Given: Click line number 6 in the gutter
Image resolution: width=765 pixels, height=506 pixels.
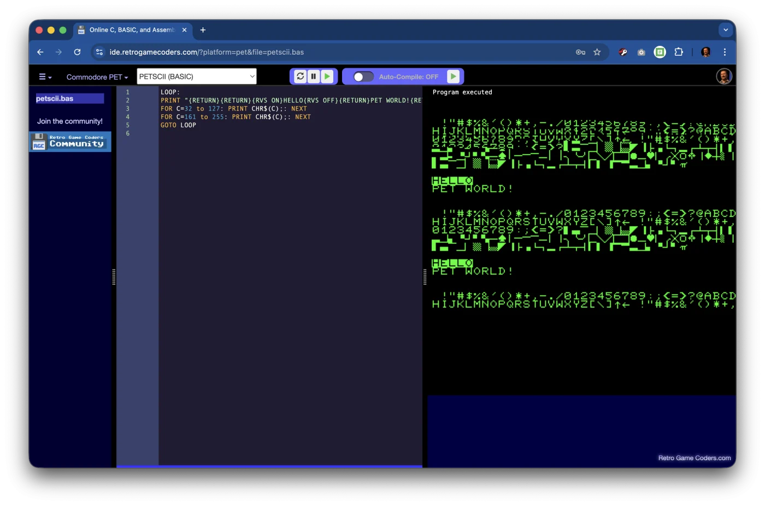Looking at the screenshot, I should (x=128, y=133).
